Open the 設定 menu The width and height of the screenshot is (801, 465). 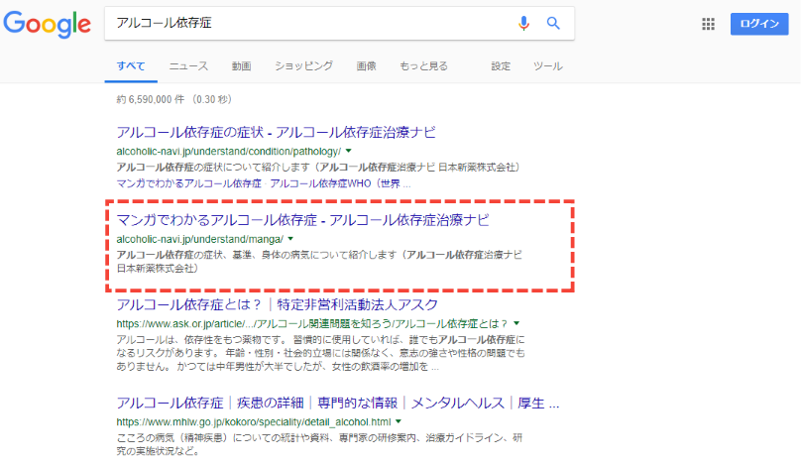501,65
